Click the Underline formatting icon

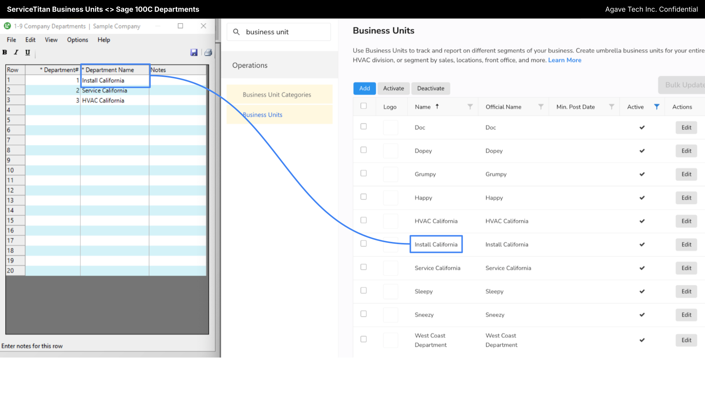tap(28, 52)
